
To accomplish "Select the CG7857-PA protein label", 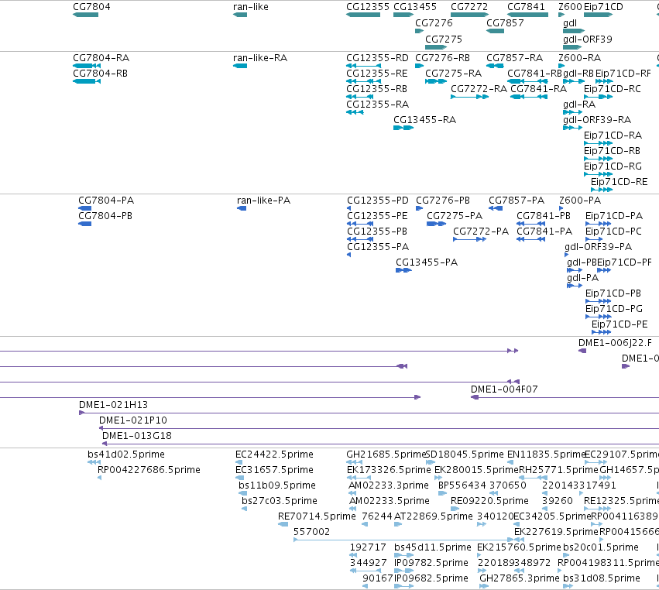I will (516, 201).
